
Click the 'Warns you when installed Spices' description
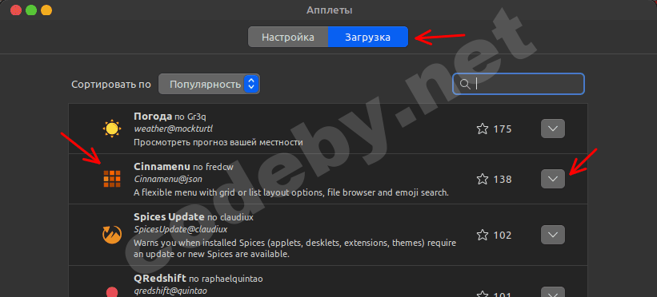tap(295, 248)
